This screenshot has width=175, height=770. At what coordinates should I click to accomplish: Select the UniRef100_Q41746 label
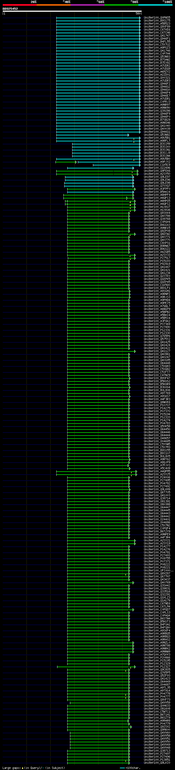157,51
